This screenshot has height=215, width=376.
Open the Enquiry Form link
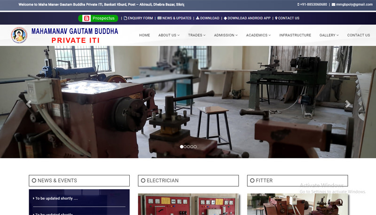[138, 18]
